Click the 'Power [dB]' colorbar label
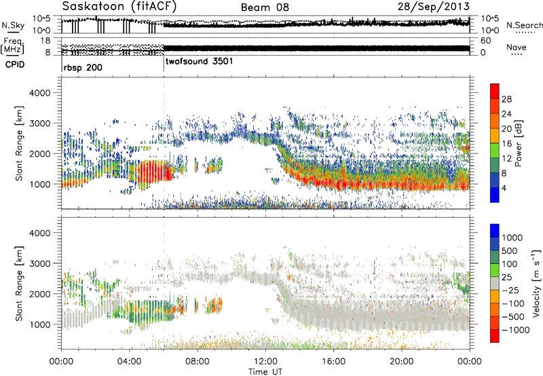The width and height of the screenshot is (543, 376). click(519, 143)
